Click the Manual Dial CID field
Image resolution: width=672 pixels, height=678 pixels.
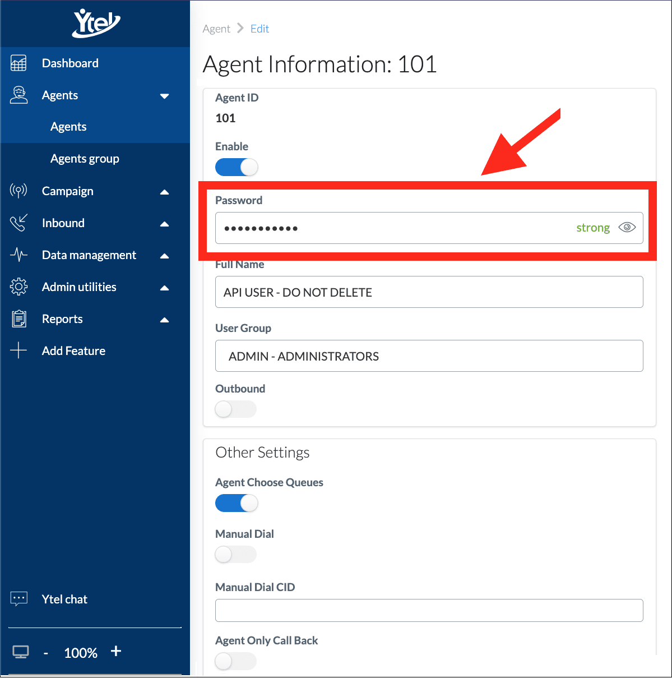point(429,610)
